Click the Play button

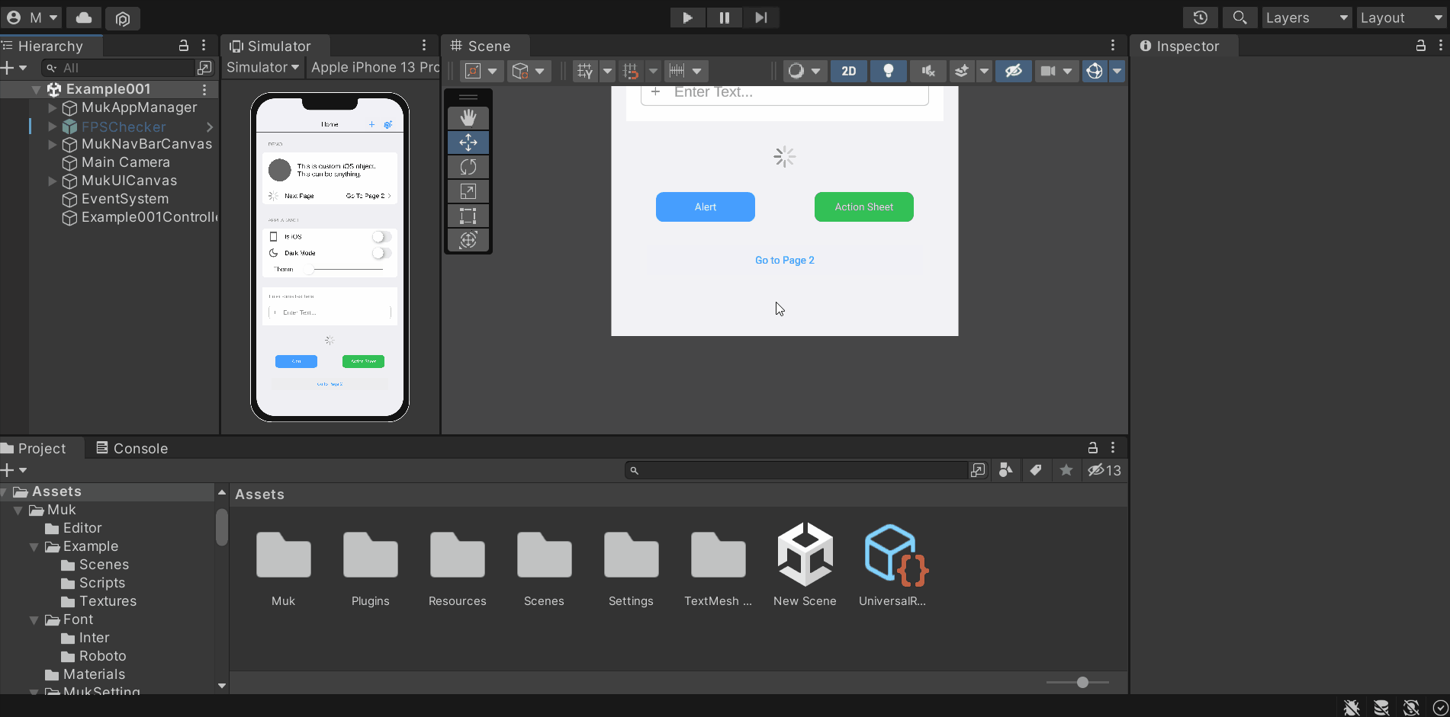(x=687, y=18)
